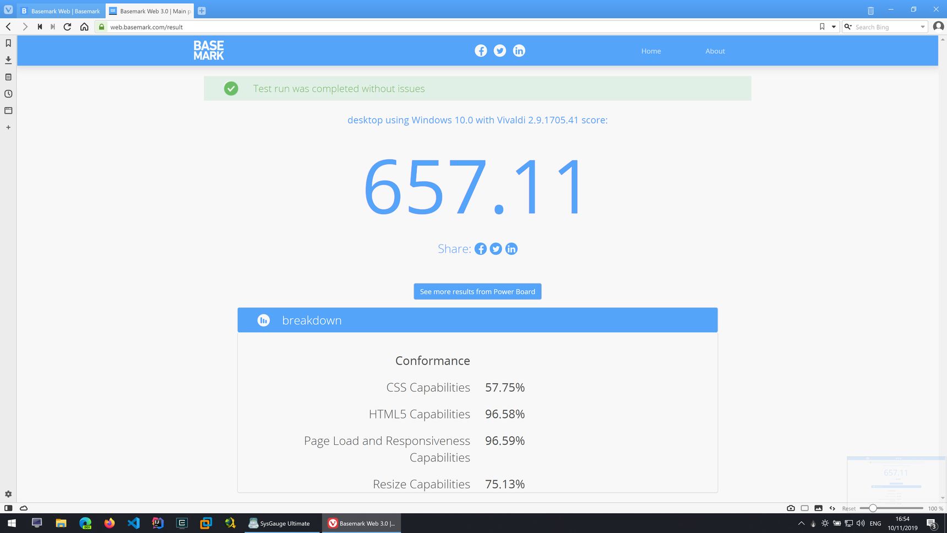947x533 pixels.
Task: Open the About nav link
Action: point(715,51)
